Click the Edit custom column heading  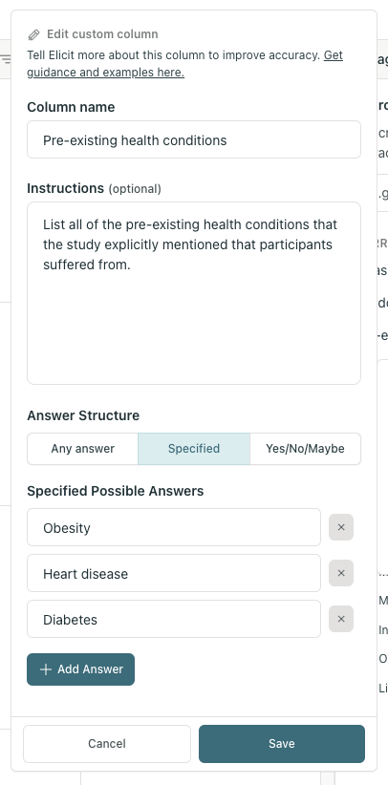[102, 34]
